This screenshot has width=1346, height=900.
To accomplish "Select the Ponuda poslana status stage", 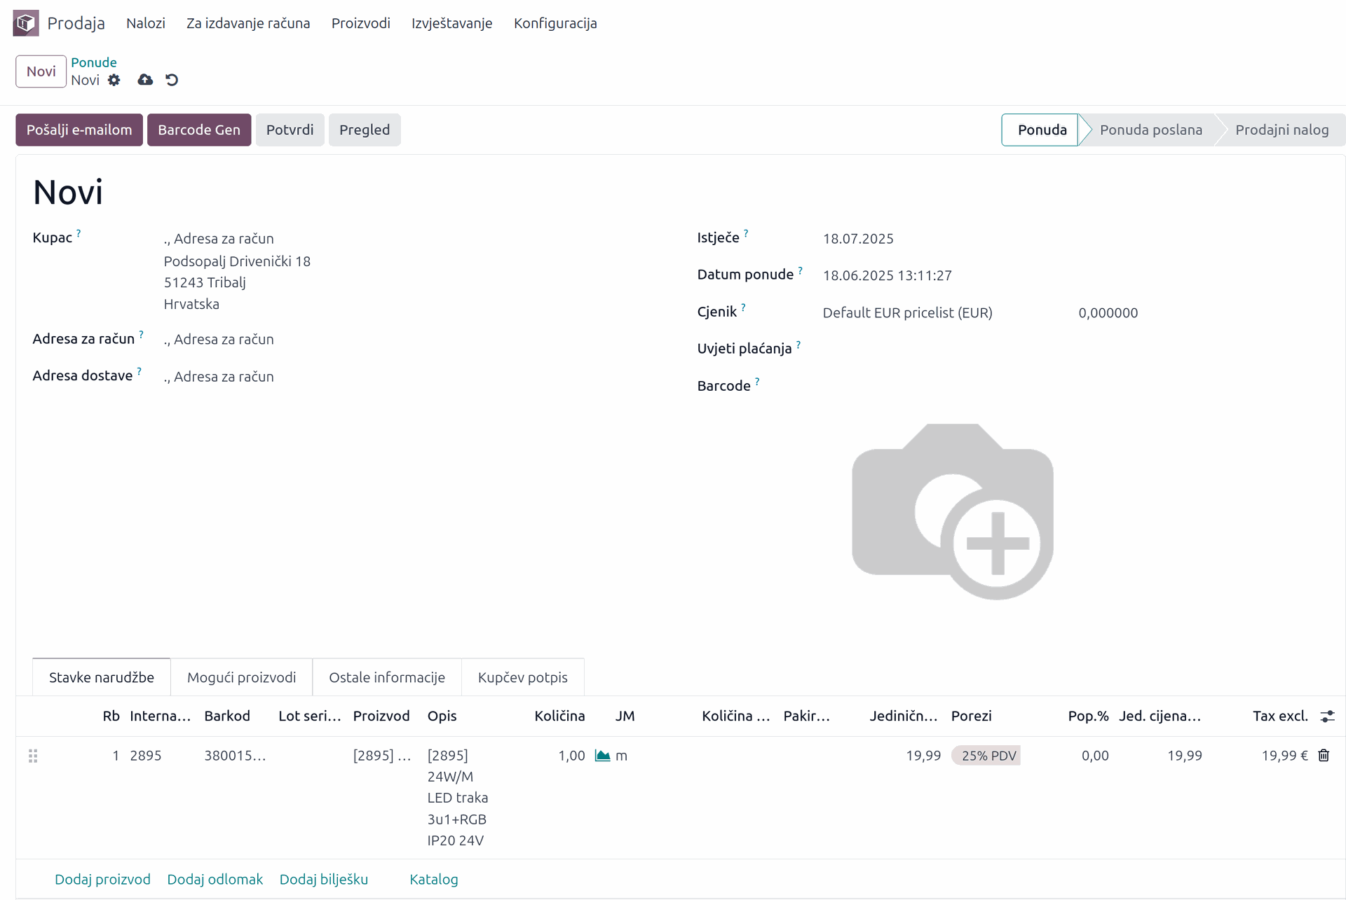I will (1150, 130).
